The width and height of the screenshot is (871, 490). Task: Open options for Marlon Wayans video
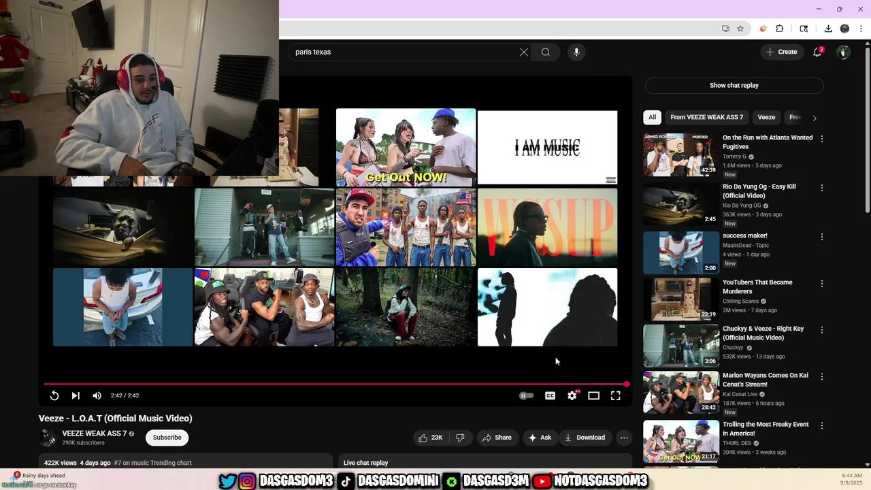point(821,376)
